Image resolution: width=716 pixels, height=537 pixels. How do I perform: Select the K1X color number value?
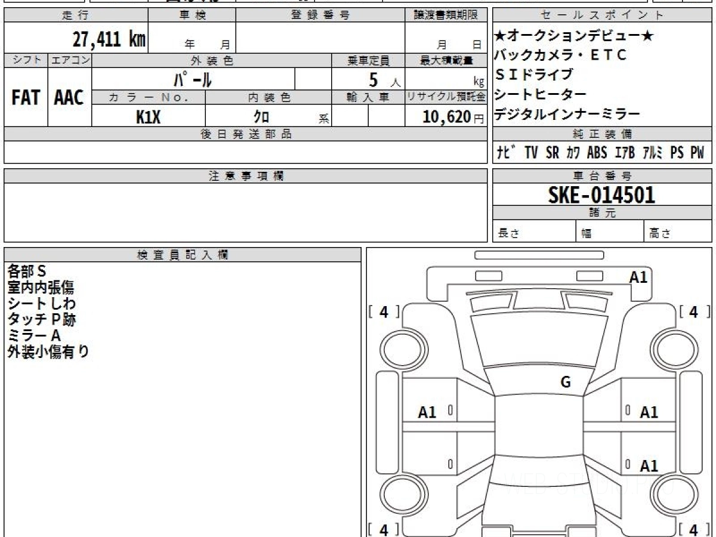[x=148, y=117]
